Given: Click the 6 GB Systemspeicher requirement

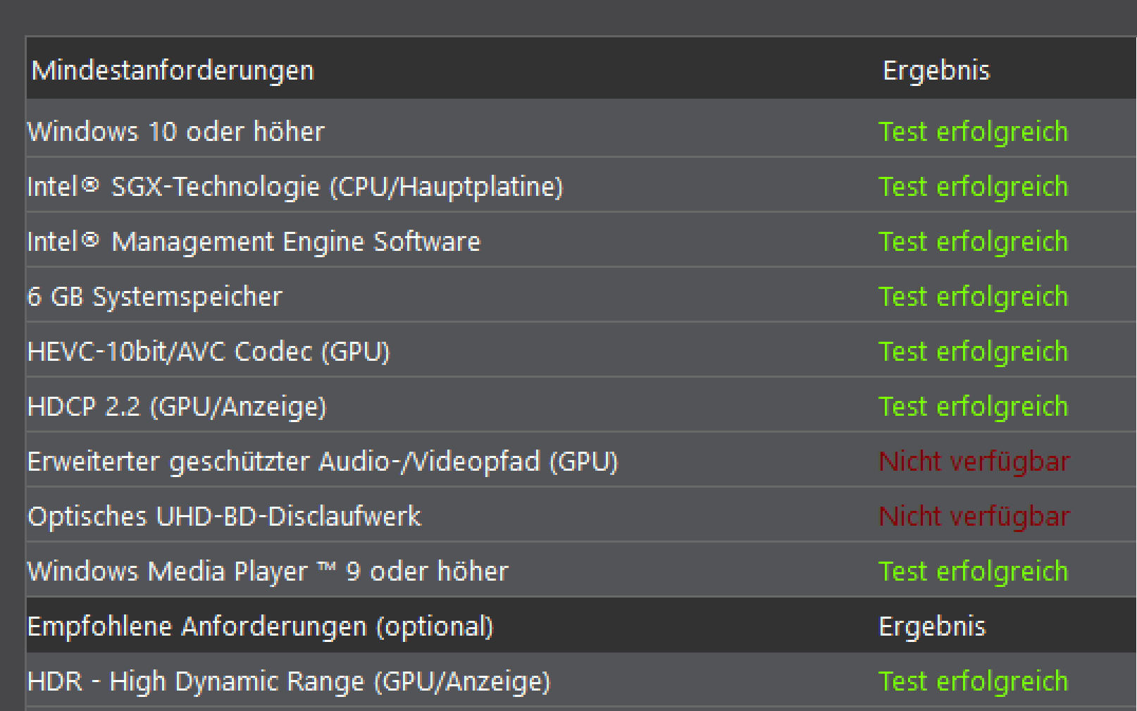Looking at the screenshot, I should pos(155,297).
